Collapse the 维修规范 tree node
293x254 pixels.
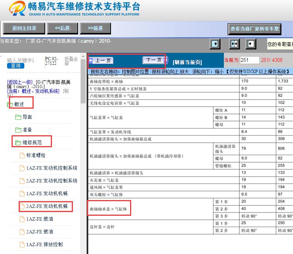tap(32, 142)
